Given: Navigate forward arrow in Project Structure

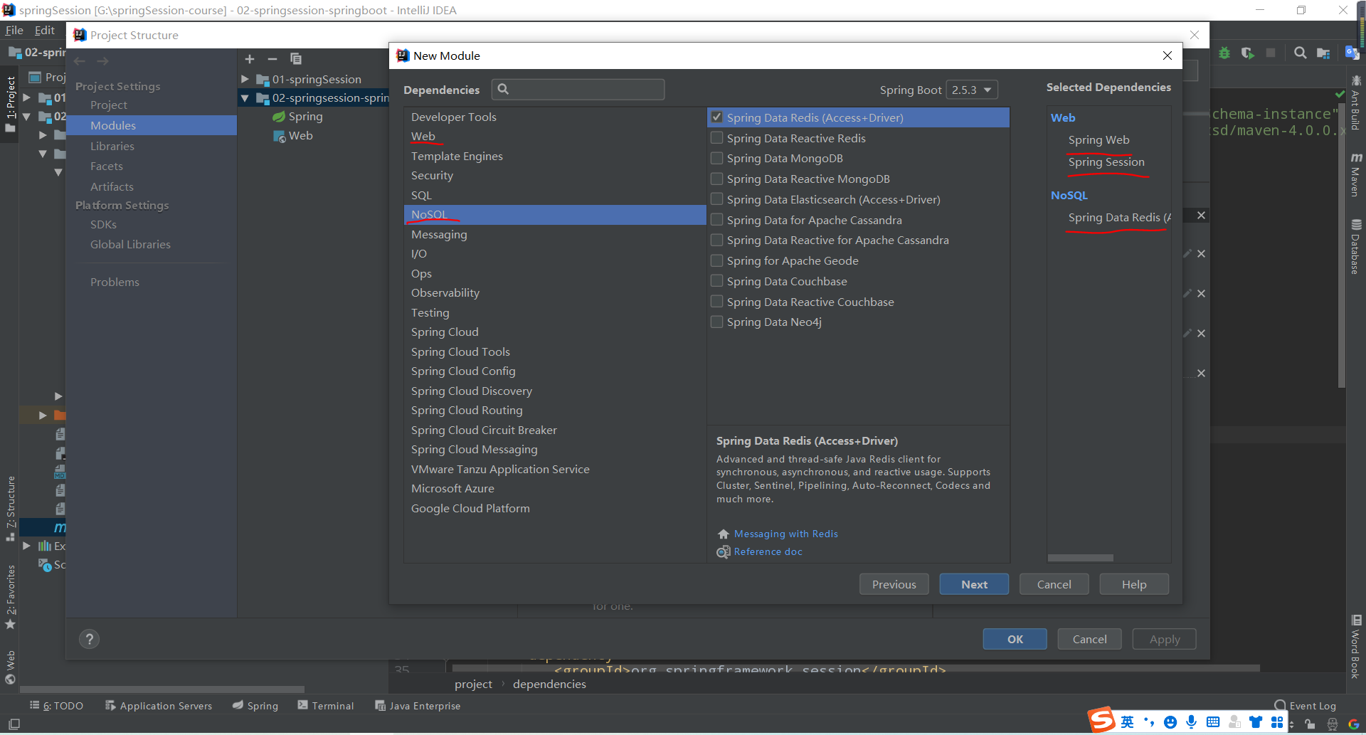Looking at the screenshot, I should coord(102,61).
